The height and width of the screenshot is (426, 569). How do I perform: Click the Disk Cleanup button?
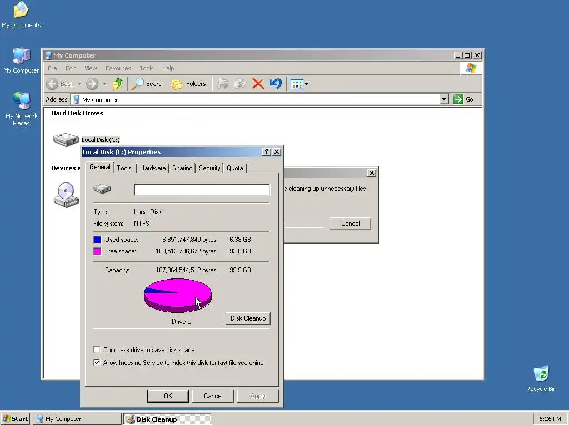(248, 318)
